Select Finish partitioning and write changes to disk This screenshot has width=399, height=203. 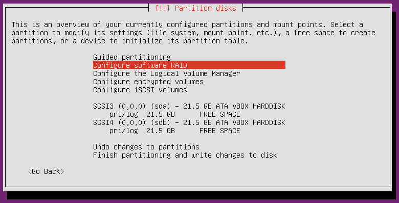click(185, 155)
